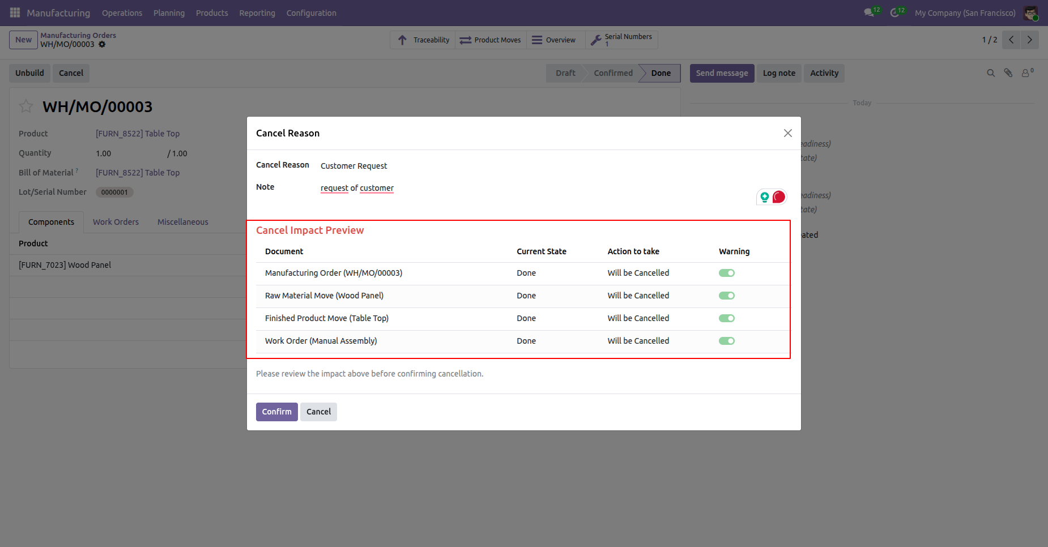Show followers icon in chatter
This screenshot has width=1048, height=547.
(1027, 72)
